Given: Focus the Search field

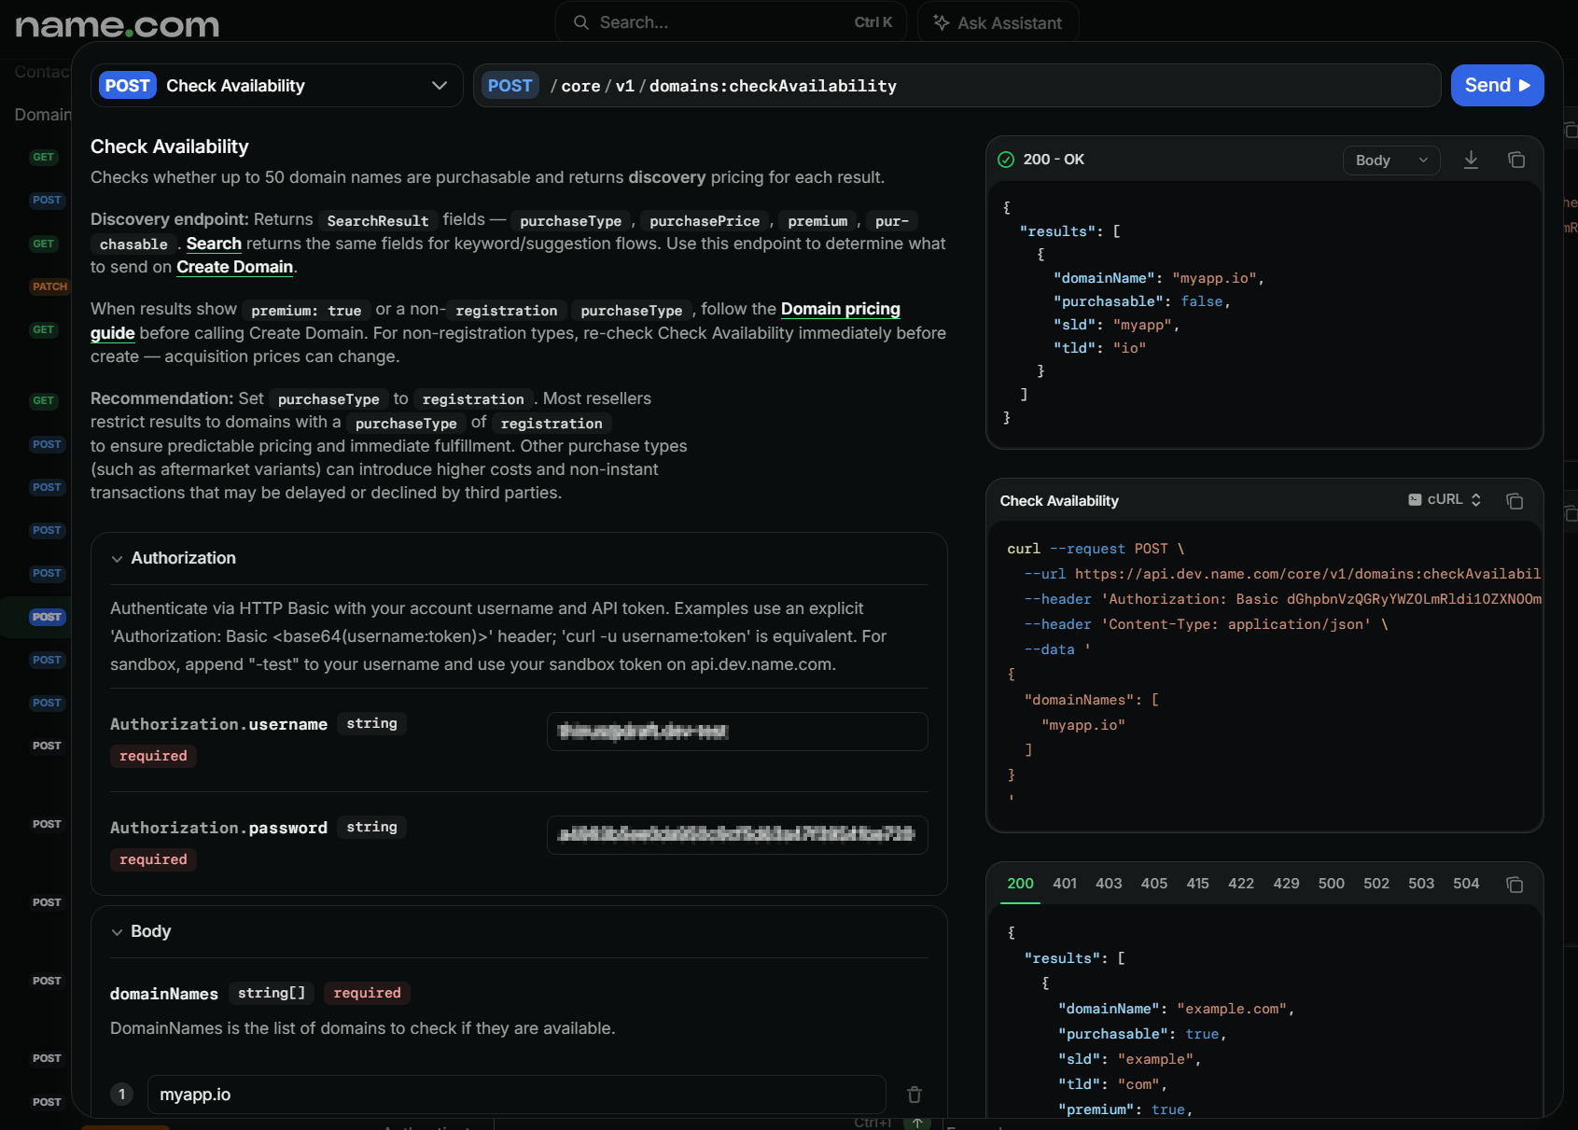Looking at the screenshot, I should tap(731, 22).
